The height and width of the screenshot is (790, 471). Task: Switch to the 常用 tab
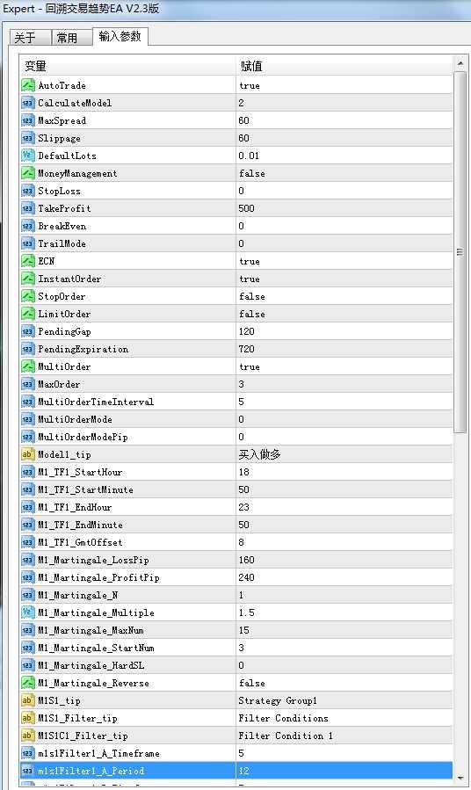pos(71,38)
